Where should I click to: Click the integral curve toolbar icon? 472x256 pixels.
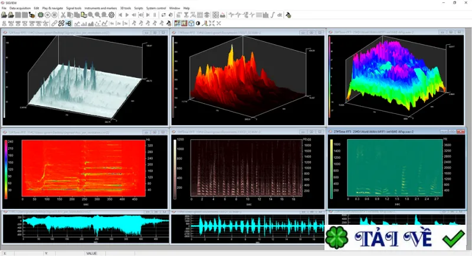coord(273,15)
